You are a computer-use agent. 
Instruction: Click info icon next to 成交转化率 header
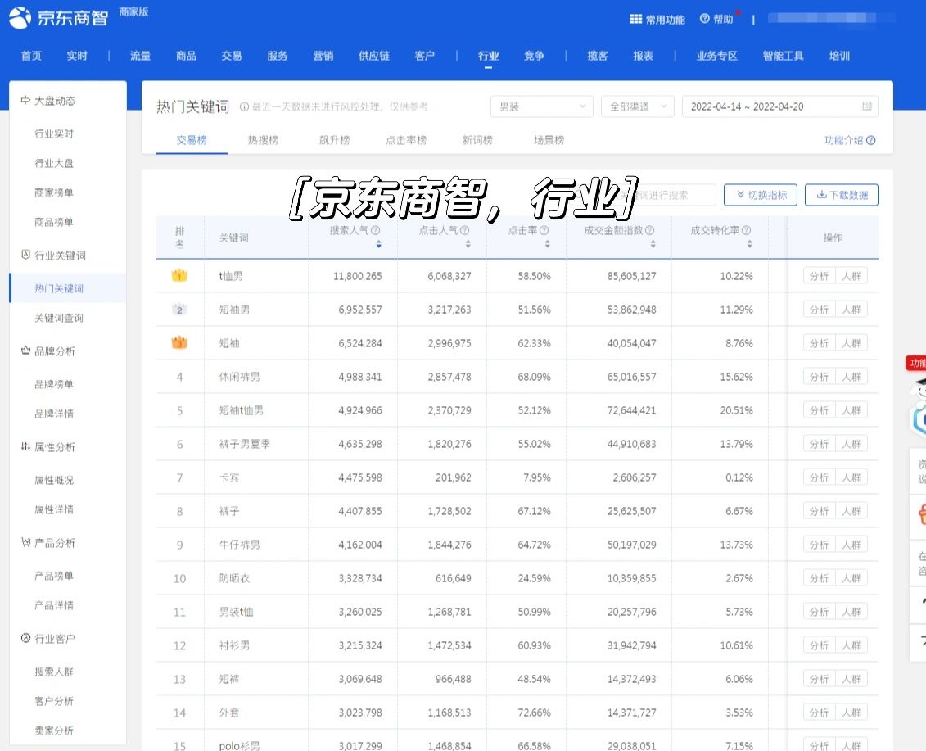[746, 230]
